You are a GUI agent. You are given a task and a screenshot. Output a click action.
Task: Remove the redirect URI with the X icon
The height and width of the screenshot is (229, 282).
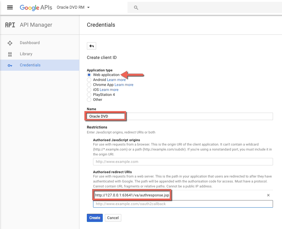(x=268, y=195)
